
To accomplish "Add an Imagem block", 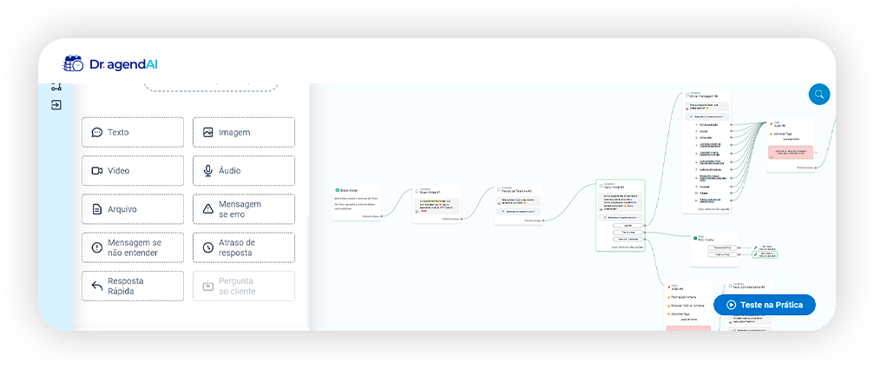I will 243,132.
